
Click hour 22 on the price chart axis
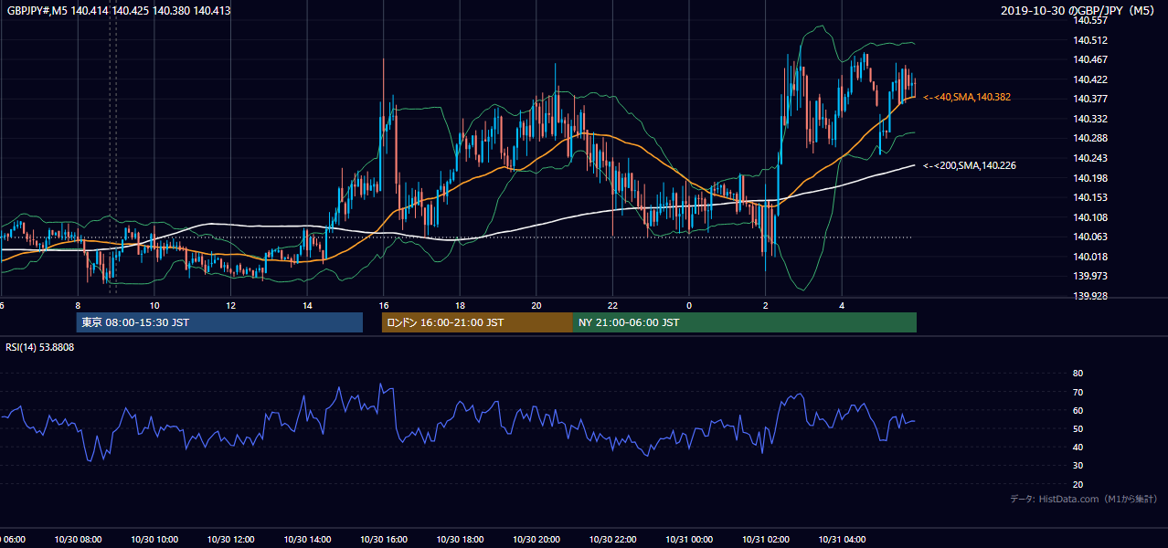pyautogui.click(x=612, y=305)
